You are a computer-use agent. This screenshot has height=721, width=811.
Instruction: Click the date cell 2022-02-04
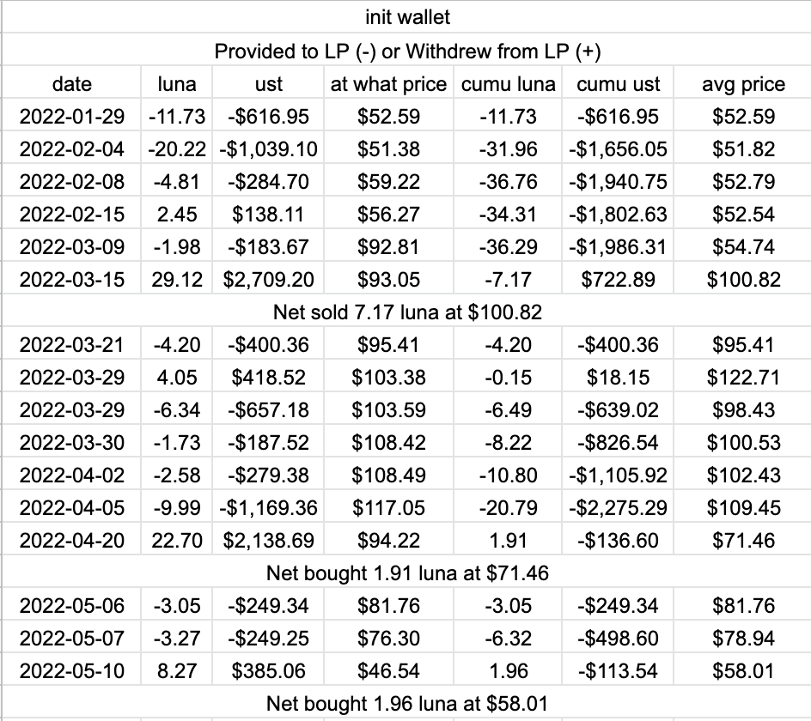[x=71, y=149]
